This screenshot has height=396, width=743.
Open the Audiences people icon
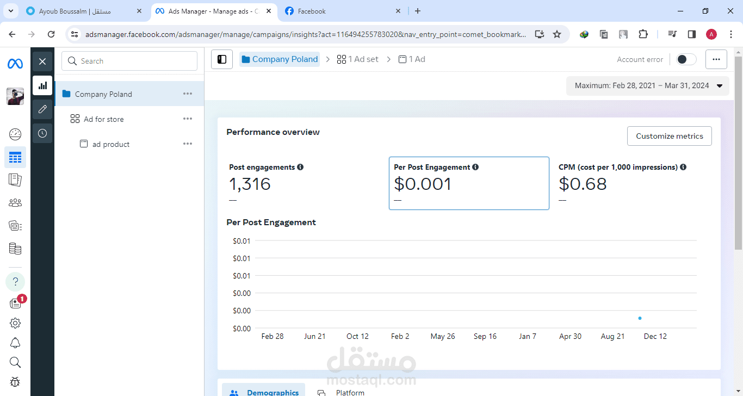click(x=15, y=203)
